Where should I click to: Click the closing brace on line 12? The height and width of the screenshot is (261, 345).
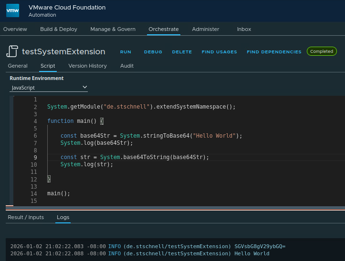[x=49, y=179]
